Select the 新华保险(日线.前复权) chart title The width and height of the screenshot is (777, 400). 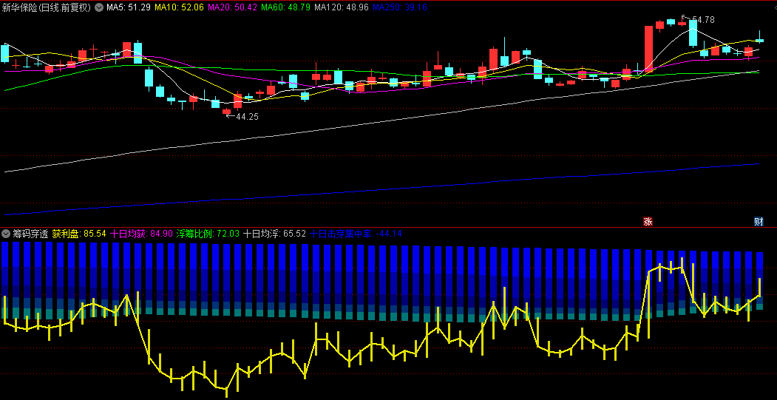47,7
